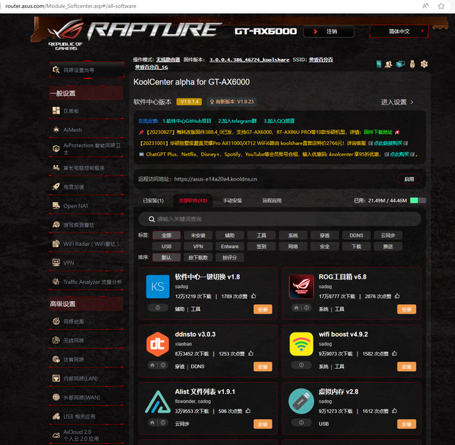Select the Entware tag filter

click(x=230, y=246)
